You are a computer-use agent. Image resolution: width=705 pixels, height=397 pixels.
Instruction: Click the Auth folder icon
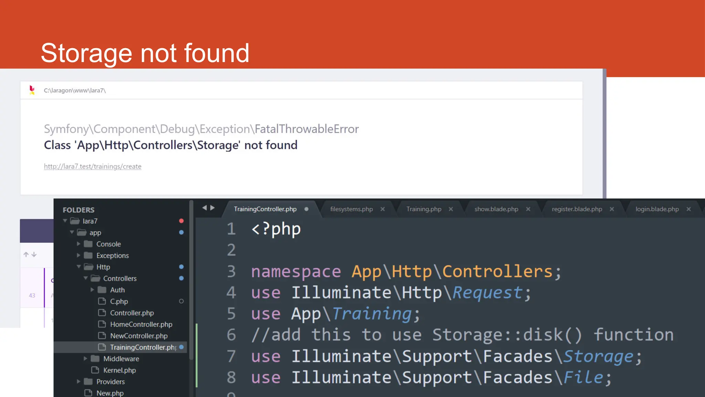coord(102,290)
